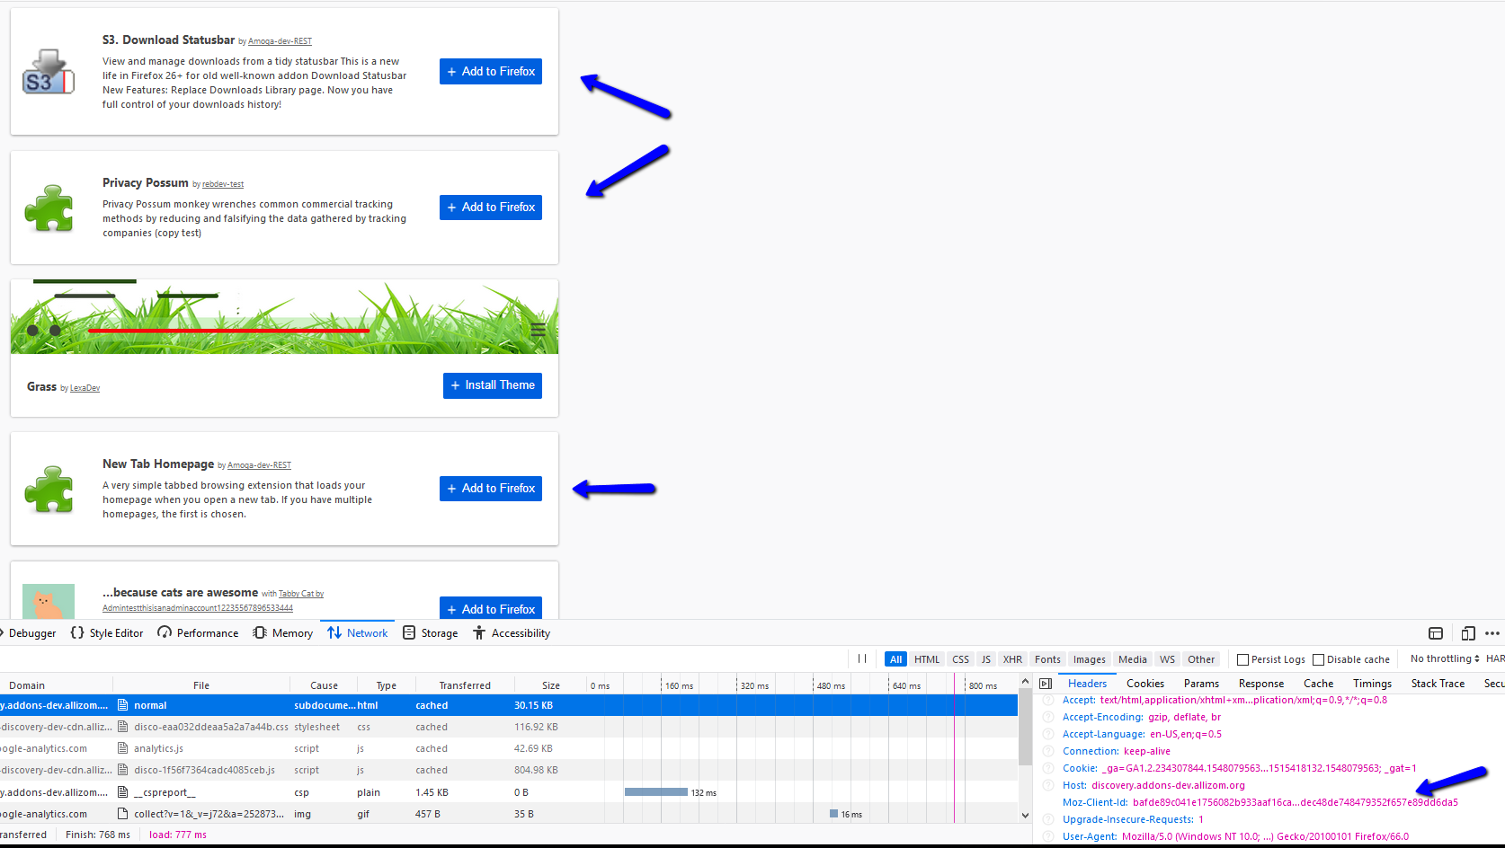Toggle responsive design mode icon

click(1468, 633)
